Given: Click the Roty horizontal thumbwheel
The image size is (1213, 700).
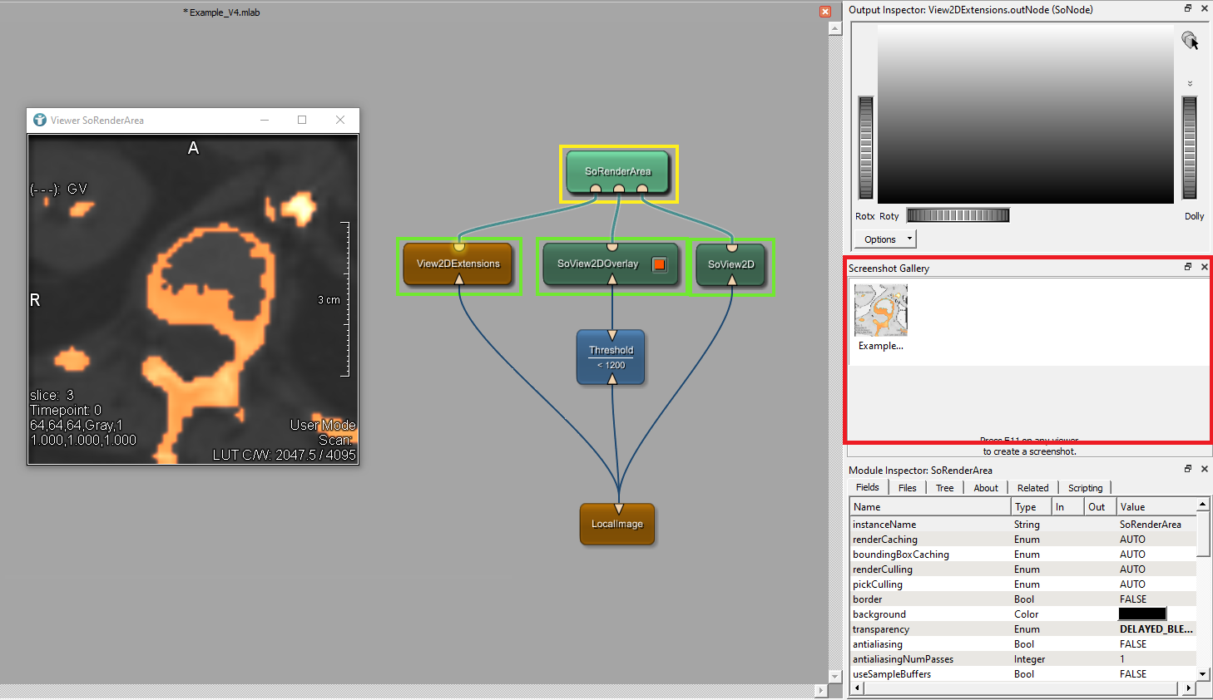Looking at the screenshot, I should point(958,215).
